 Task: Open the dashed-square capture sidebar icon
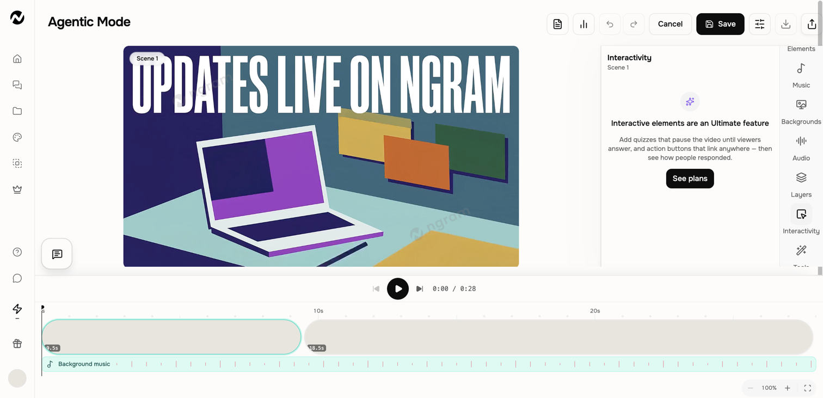(17, 163)
